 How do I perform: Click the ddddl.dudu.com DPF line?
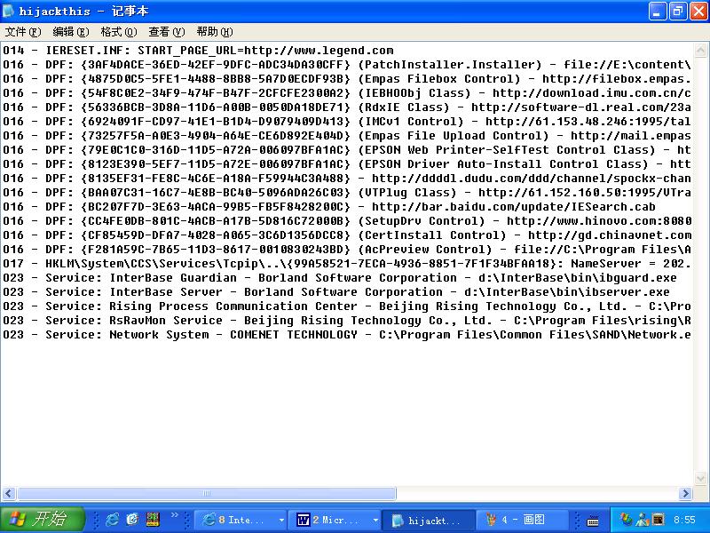click(x=347, y=179)
